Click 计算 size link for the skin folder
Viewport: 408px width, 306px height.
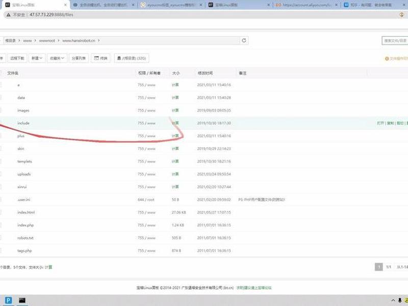(x=175, y=148)
